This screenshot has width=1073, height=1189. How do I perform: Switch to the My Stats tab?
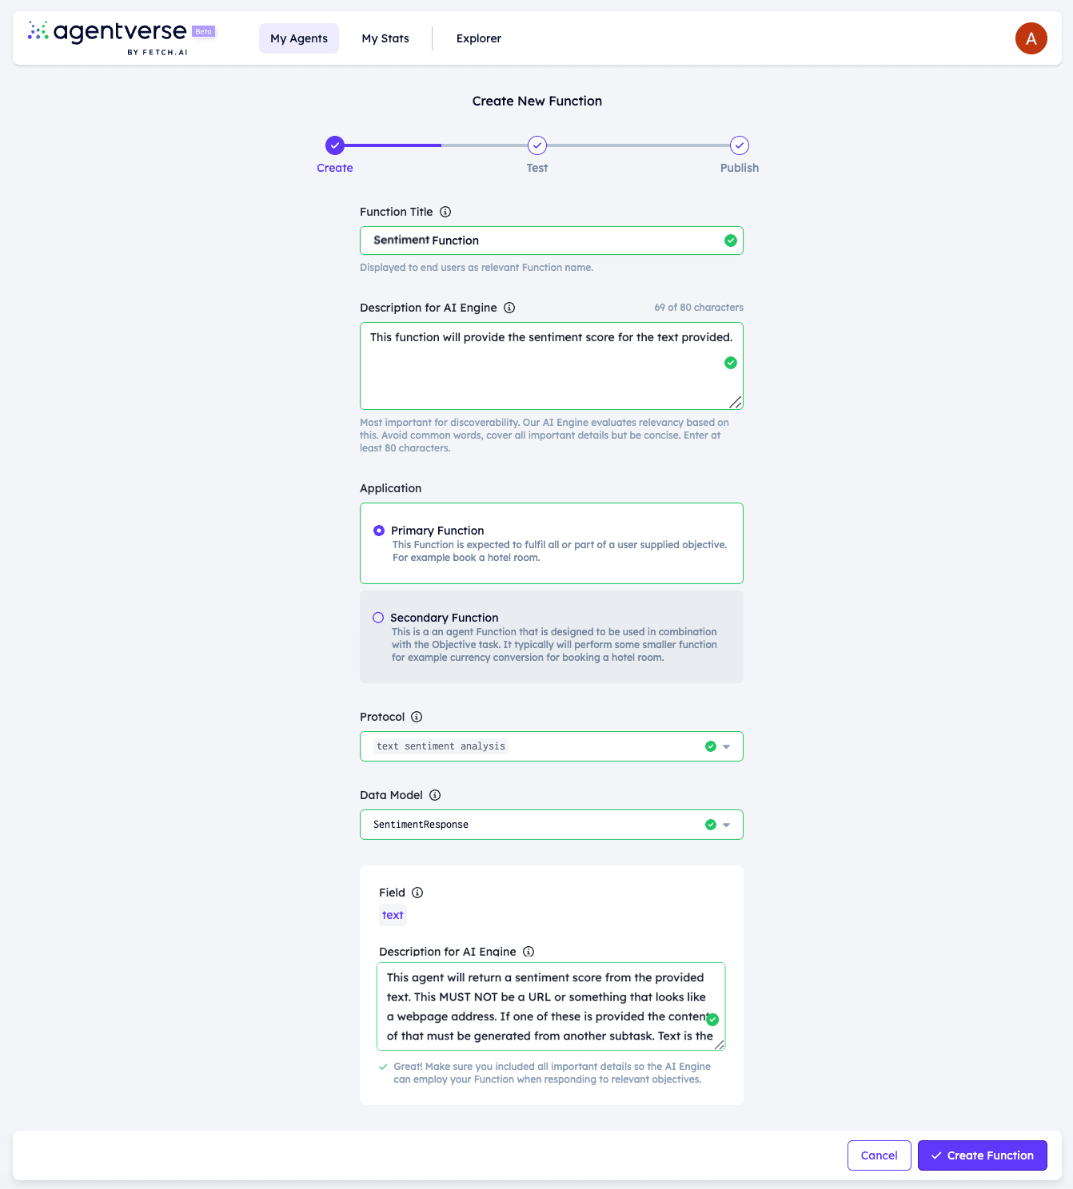[x=385, y=38]
